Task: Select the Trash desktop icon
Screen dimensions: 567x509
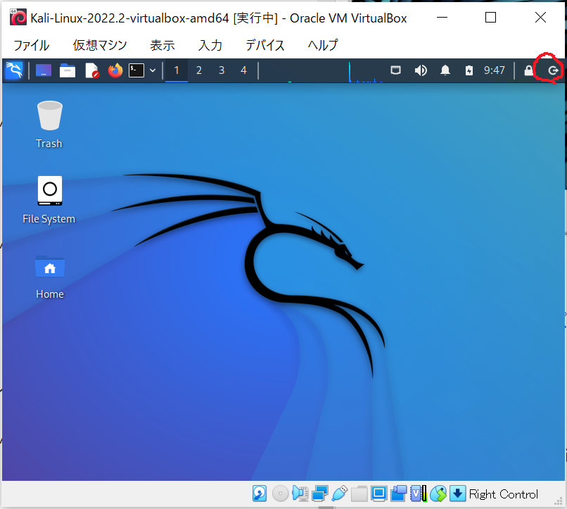Action: 49,125
